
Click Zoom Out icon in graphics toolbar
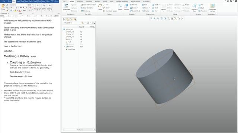pyautogui.click(x=158, y=18)
